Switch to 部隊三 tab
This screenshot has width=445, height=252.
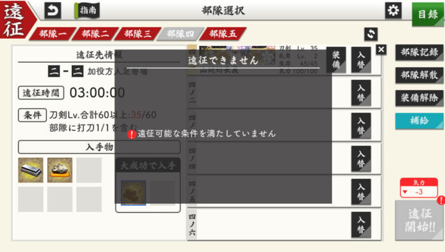(138, 34)
